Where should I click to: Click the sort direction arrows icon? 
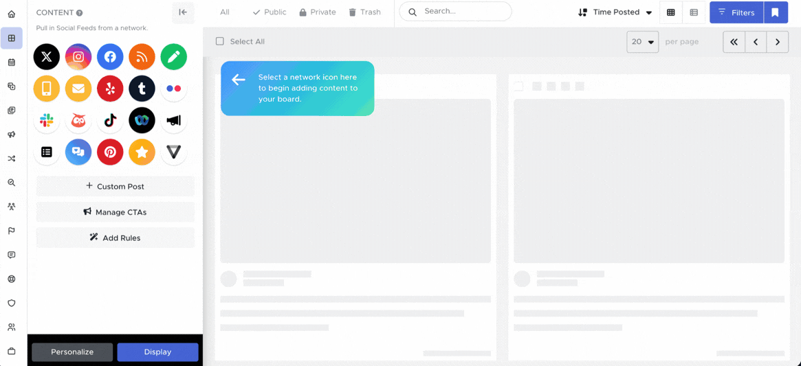582,12
